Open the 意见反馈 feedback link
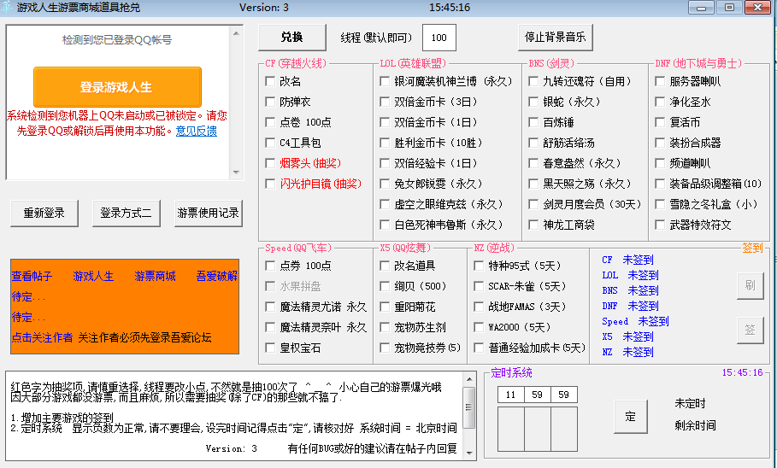Screen dimensions: 777x468 (x=197, y=131)
